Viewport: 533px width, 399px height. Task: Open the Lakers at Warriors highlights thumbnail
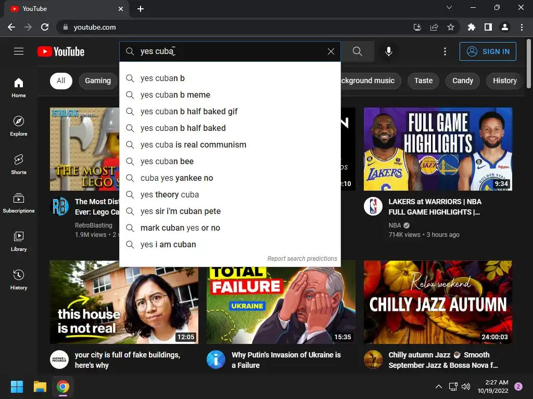click(438, 149)
